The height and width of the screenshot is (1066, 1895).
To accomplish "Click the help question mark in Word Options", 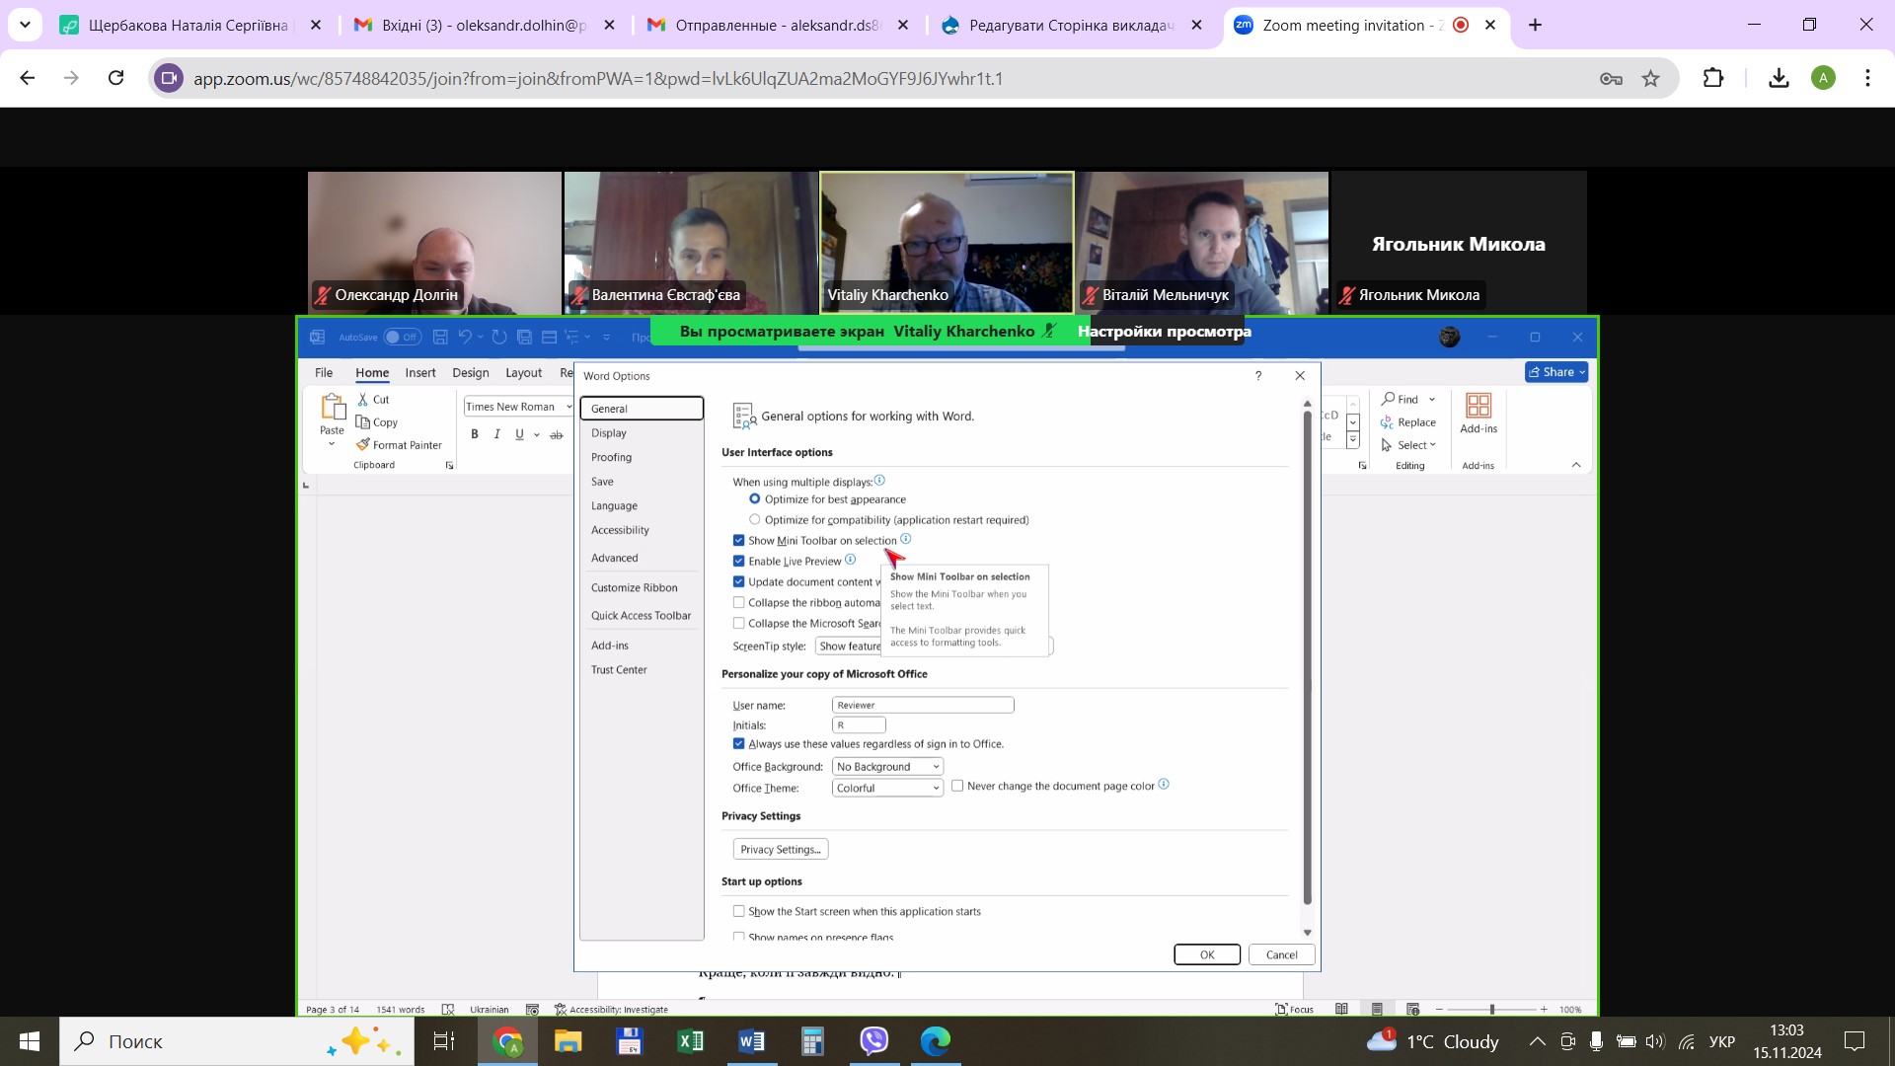I will (1258, 376).
